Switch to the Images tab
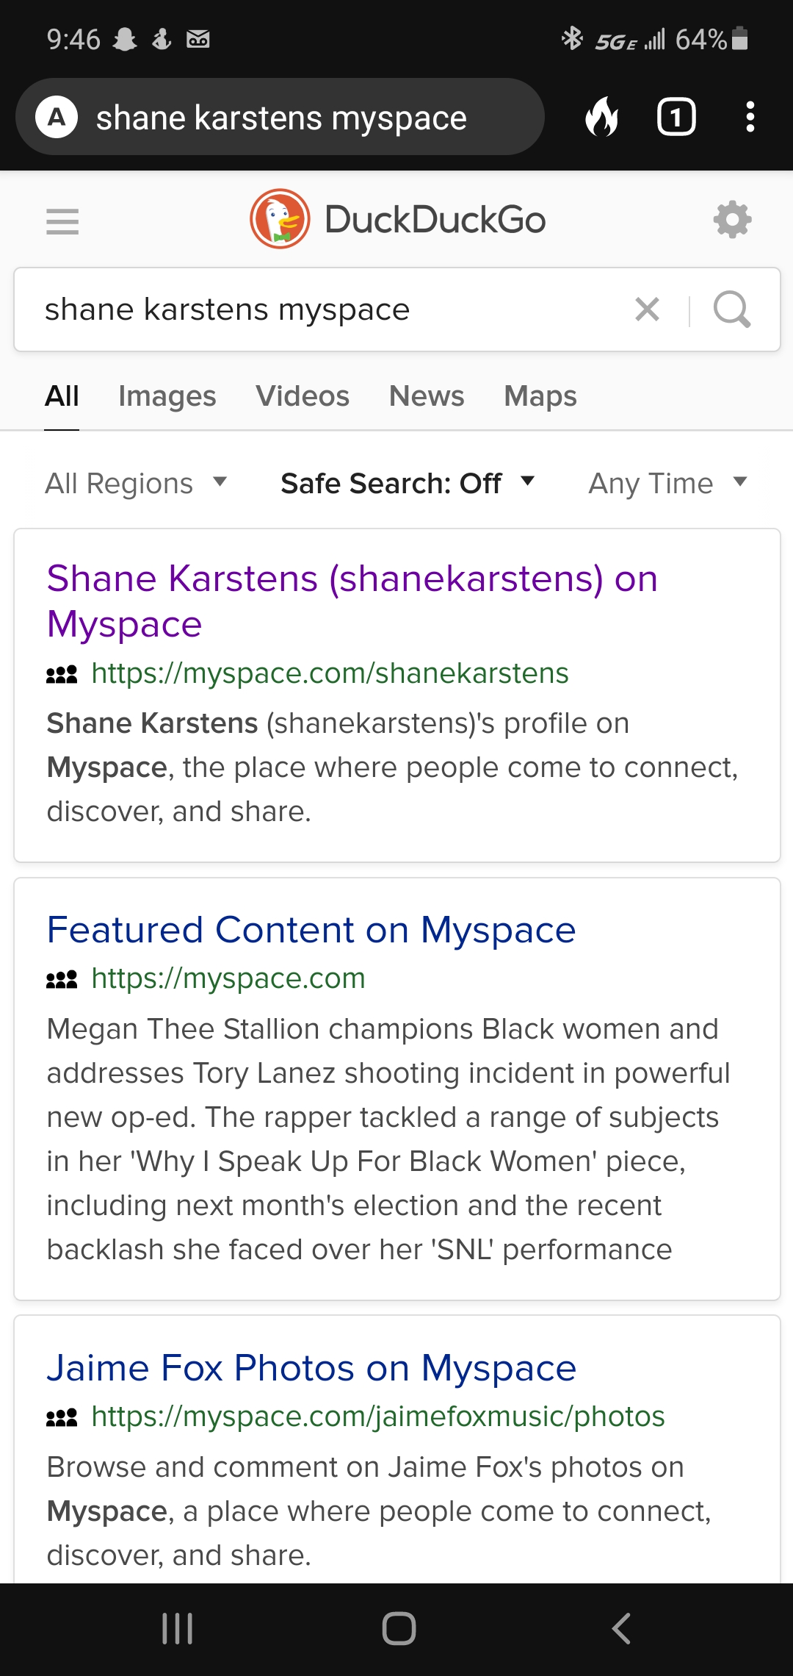 click(167, 396)
